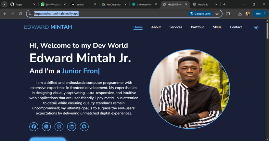Image resolution: width=269 pixels, height=141 pixels.
Task: Open site information icon in address bar
Action: [30, 14]
